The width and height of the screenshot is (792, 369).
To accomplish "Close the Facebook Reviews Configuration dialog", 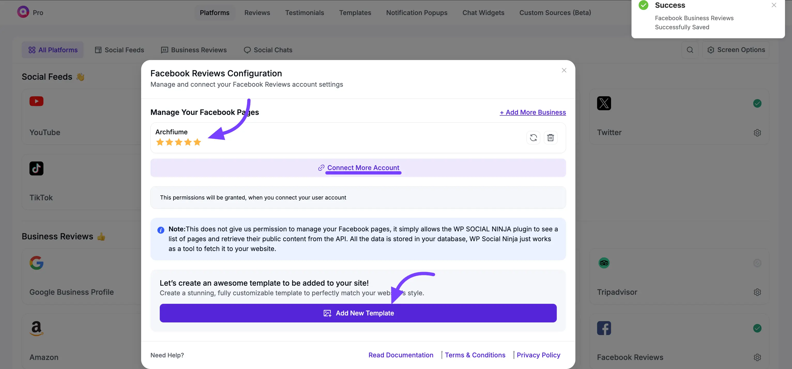I will point(564,70).
